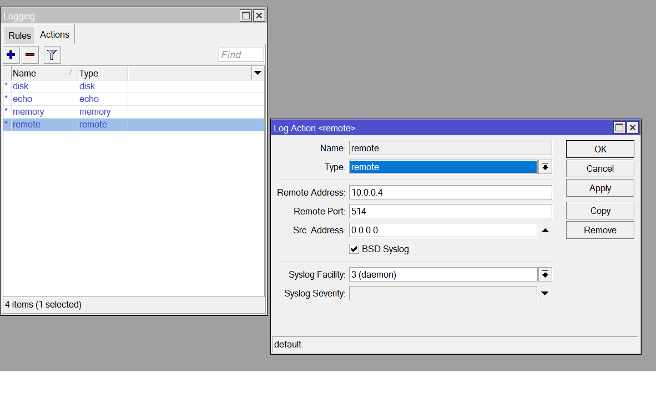Screen dimensions: 656x399
Task: Open the Type field dropdown arrow
Action: pos(545,166)
